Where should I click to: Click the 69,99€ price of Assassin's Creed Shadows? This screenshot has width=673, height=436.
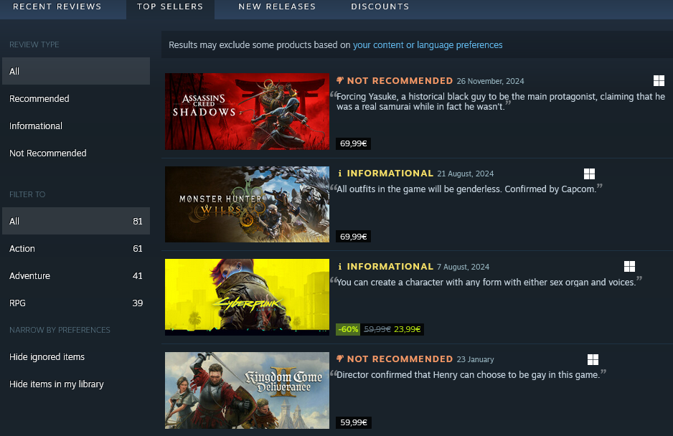tap(353, 143)
